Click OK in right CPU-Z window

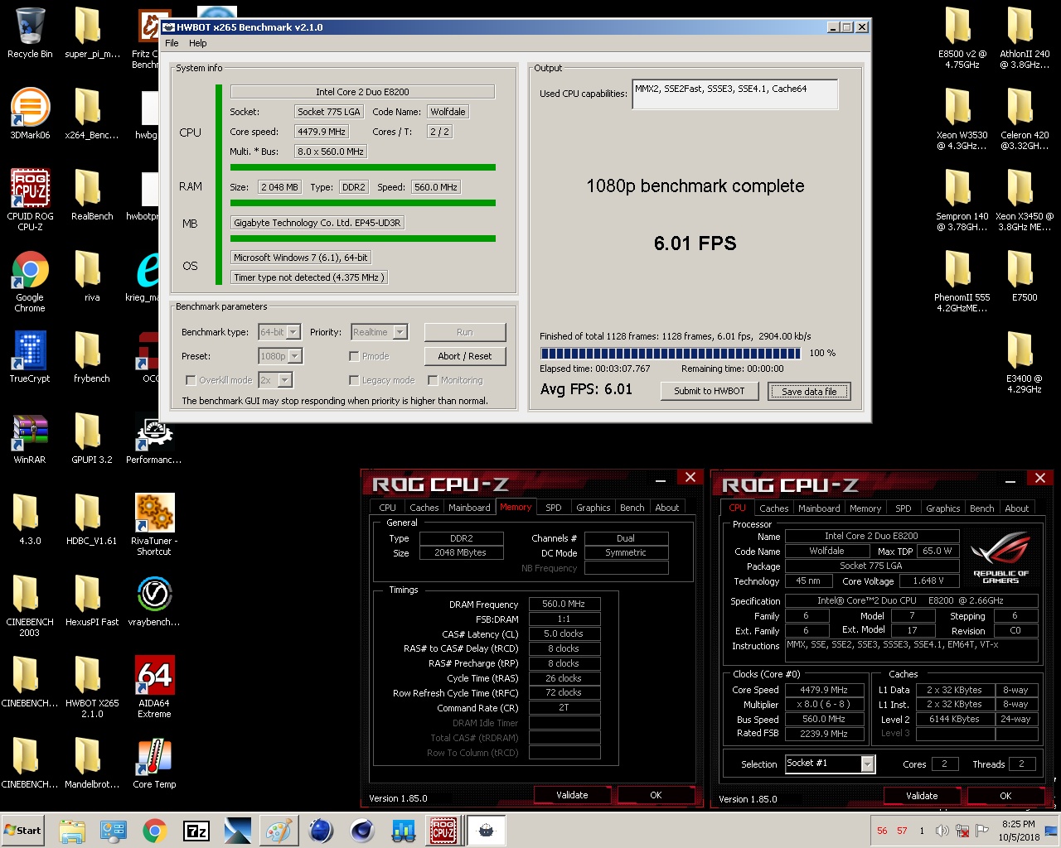1005,796
